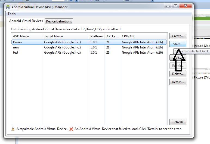
Task: Minimize the AVD Manager window
Action: 168,6
